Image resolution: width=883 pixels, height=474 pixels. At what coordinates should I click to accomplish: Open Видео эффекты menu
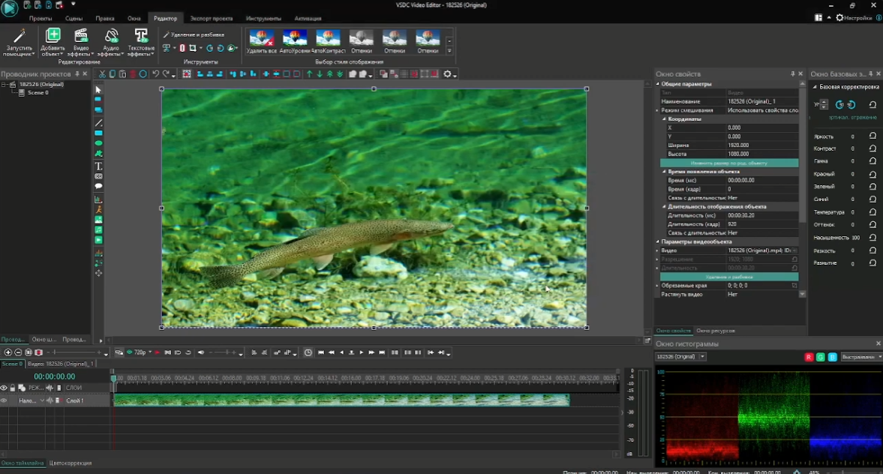click(81, 42)
